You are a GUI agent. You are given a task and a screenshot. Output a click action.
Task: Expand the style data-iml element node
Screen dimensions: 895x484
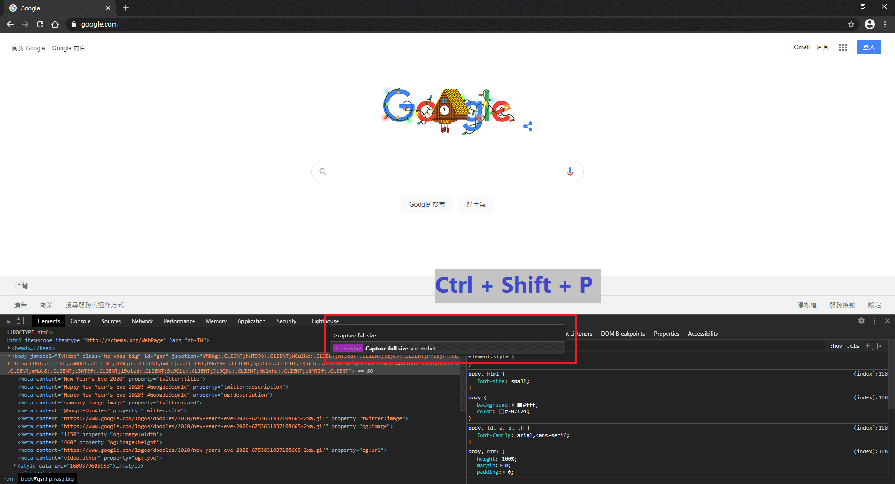[x=15, y=466]
